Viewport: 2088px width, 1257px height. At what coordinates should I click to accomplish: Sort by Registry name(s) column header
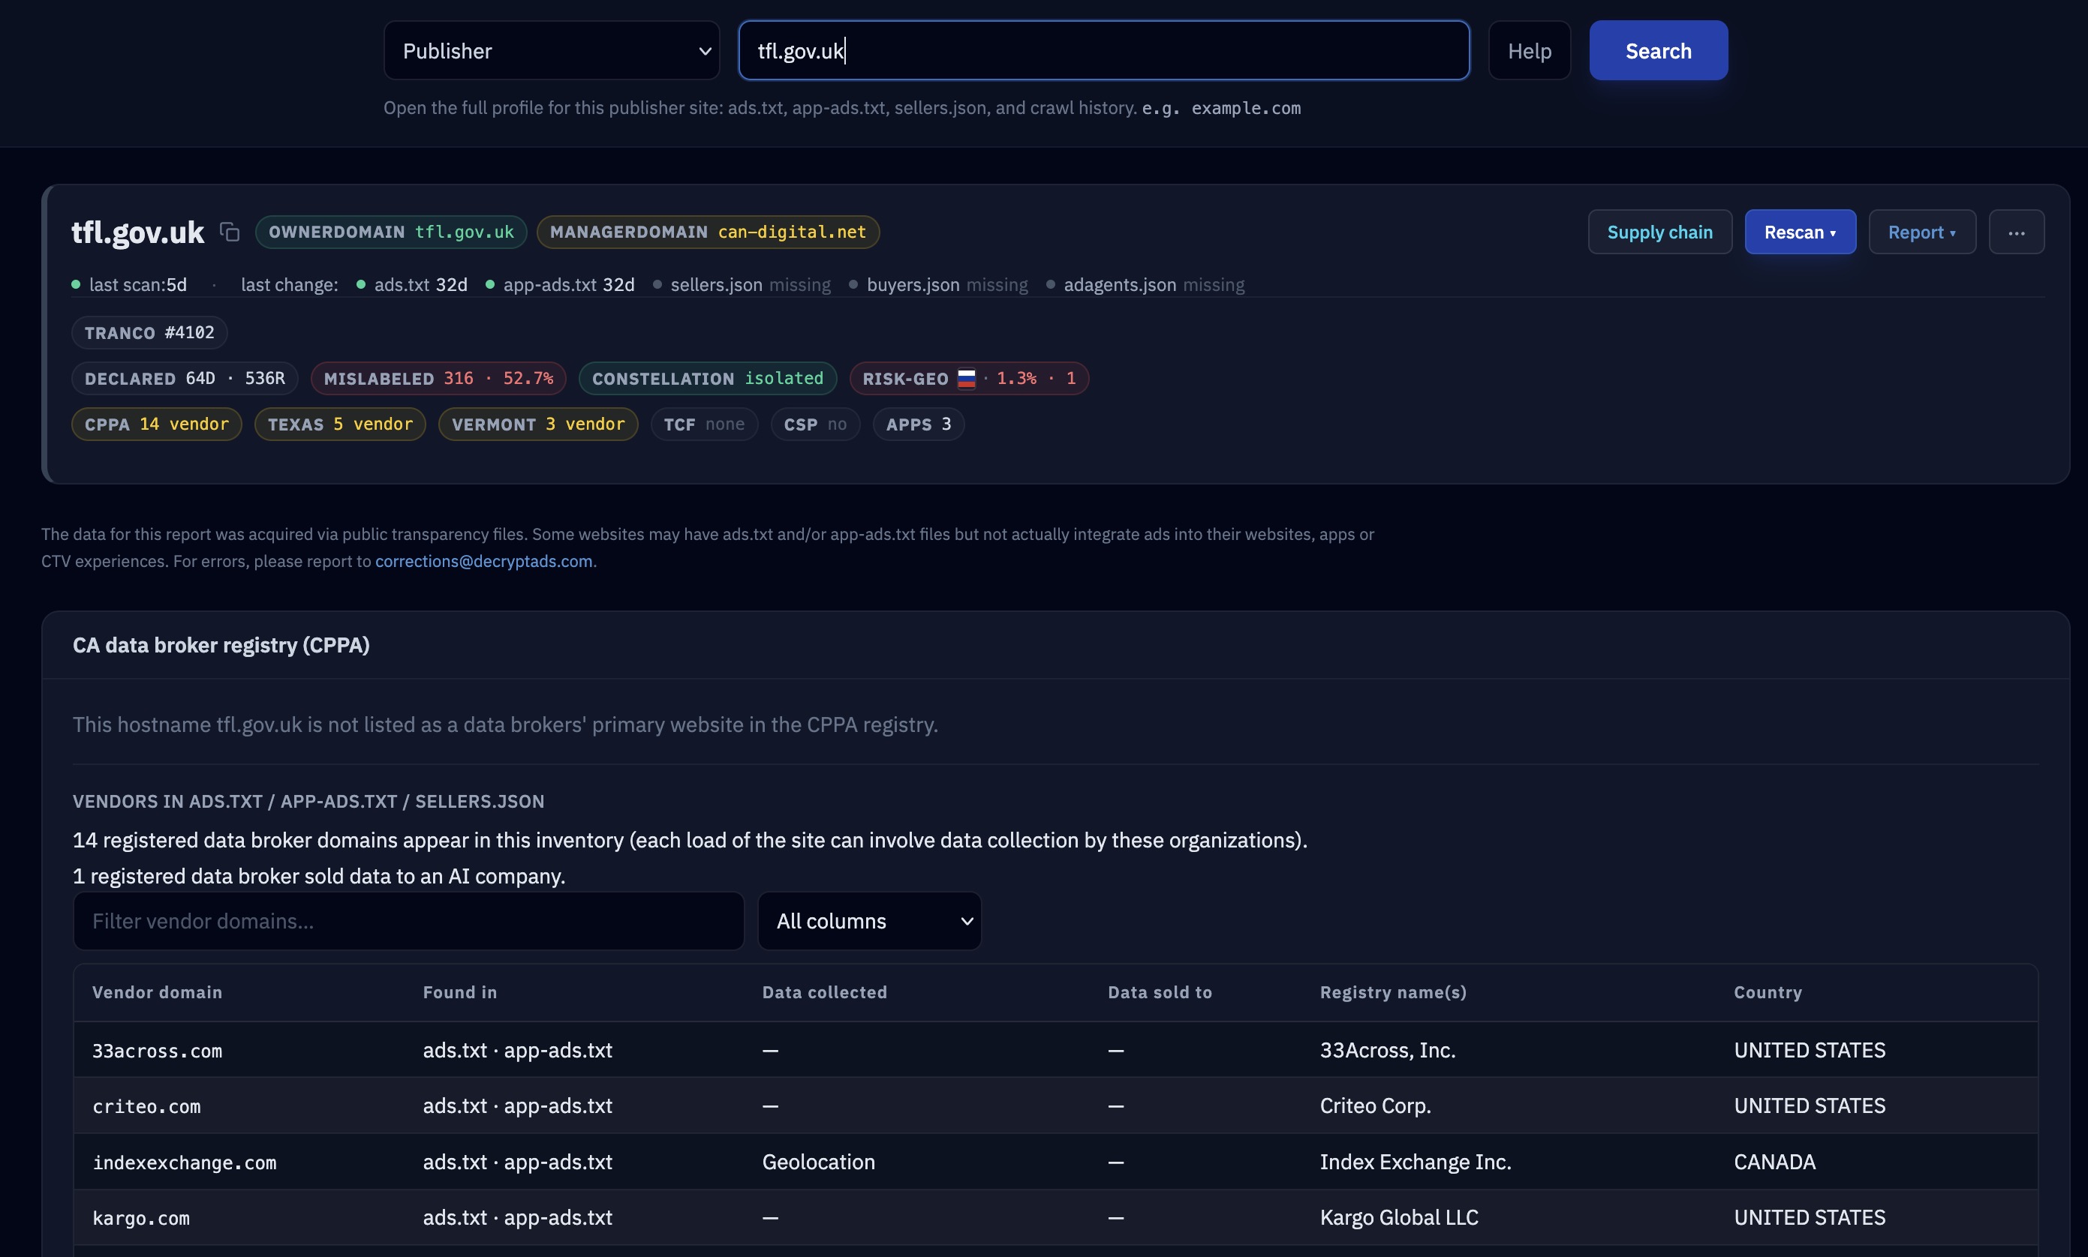1393,992
